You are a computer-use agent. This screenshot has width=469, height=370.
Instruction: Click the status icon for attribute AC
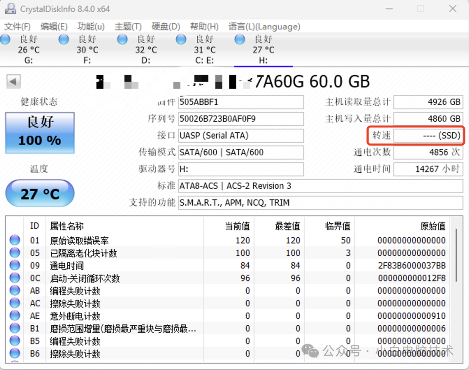(15, 303)
